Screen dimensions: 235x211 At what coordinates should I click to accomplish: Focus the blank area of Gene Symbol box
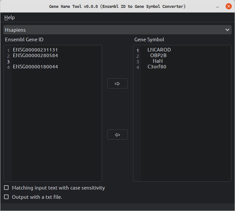pyautogui.click(x=186, y=124)
